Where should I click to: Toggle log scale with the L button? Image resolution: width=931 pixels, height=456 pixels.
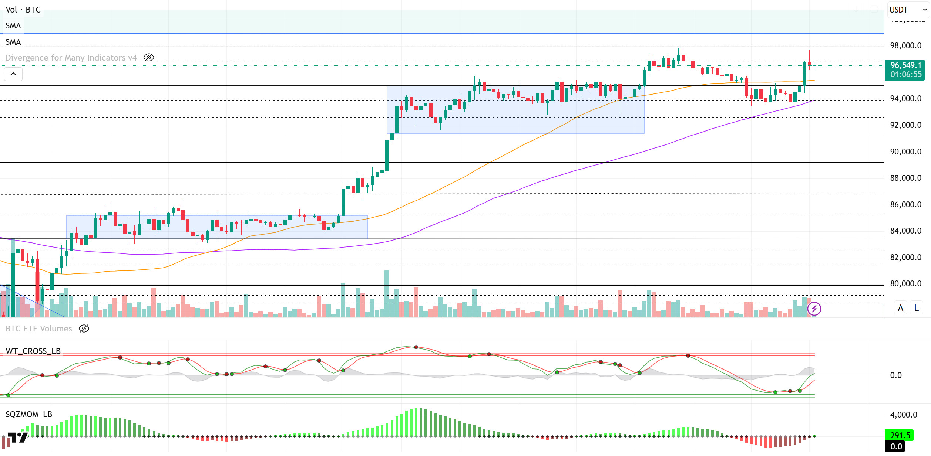(x=917, y=307)
